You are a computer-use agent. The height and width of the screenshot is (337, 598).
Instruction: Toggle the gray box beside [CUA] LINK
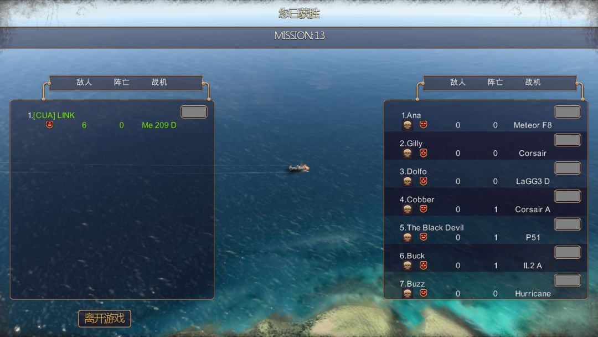pos(194,112)
